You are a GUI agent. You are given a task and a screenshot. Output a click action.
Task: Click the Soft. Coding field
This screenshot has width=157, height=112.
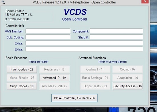point(48,37)
